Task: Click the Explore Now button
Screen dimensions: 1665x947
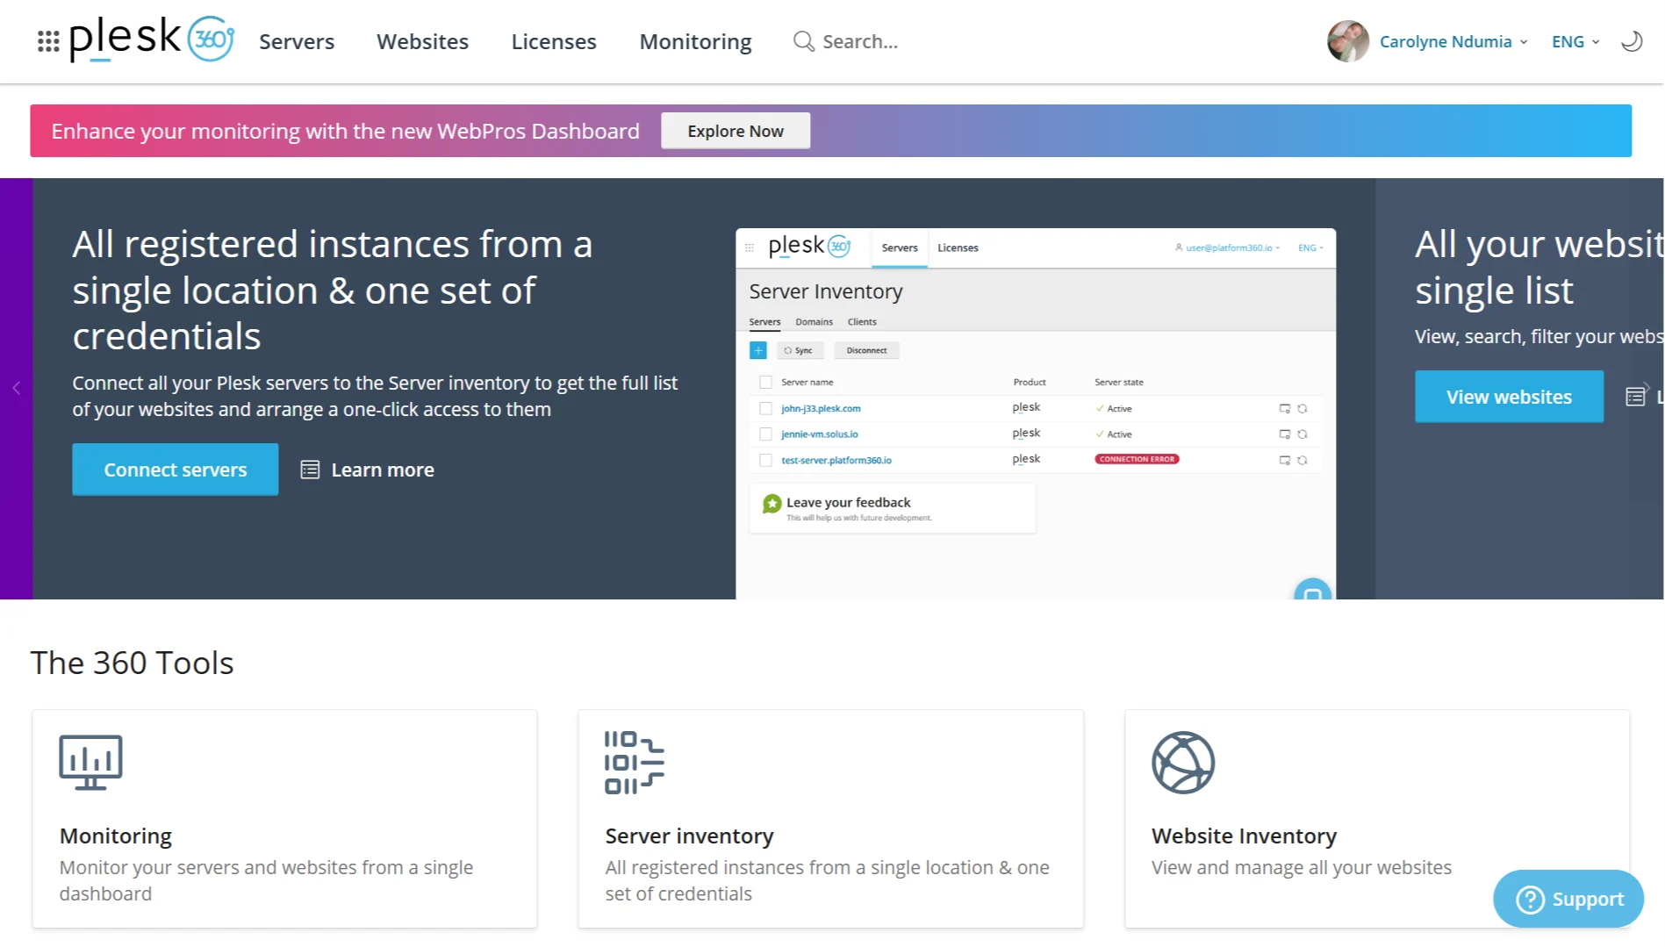Action: tap(736, 131)
